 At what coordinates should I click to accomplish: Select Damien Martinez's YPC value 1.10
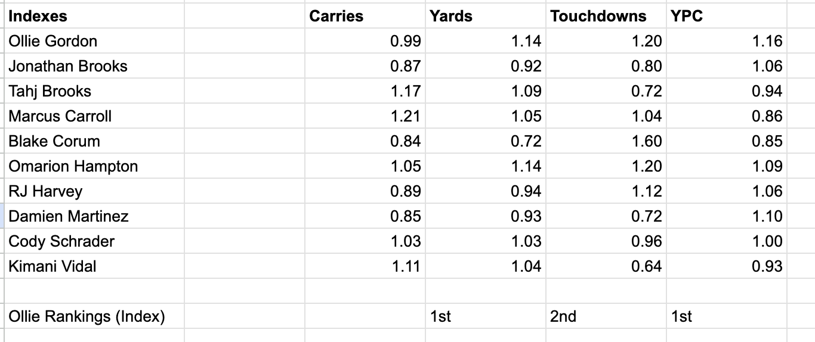tap(767, 216)
